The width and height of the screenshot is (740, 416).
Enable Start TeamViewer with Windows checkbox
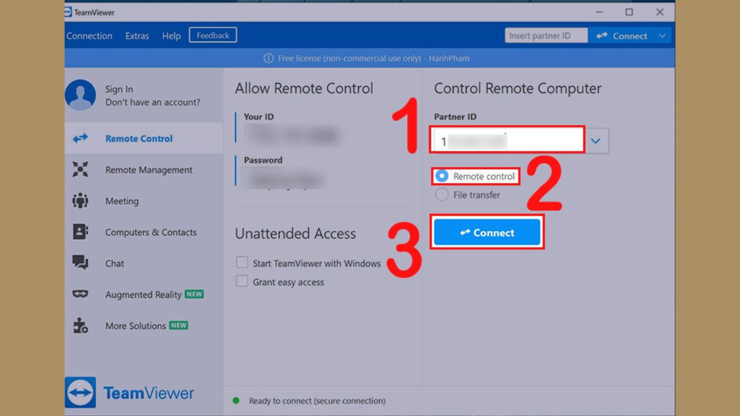pyautogui.click(x=242, y=263)
